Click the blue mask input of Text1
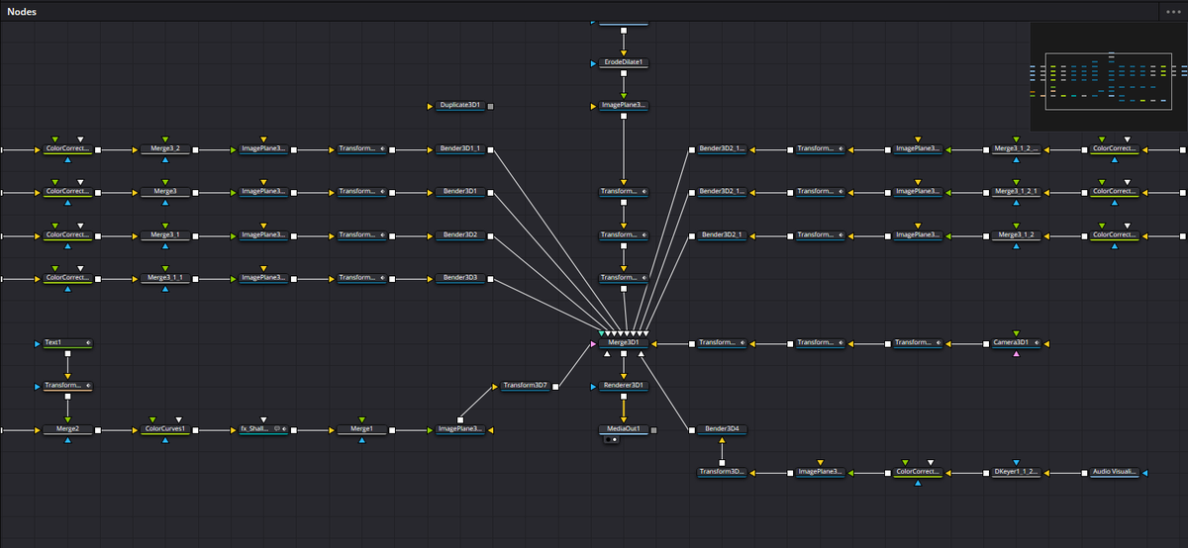Viewport: 1188px width, 548px height. pyautogui.click(x=36, y=342)
